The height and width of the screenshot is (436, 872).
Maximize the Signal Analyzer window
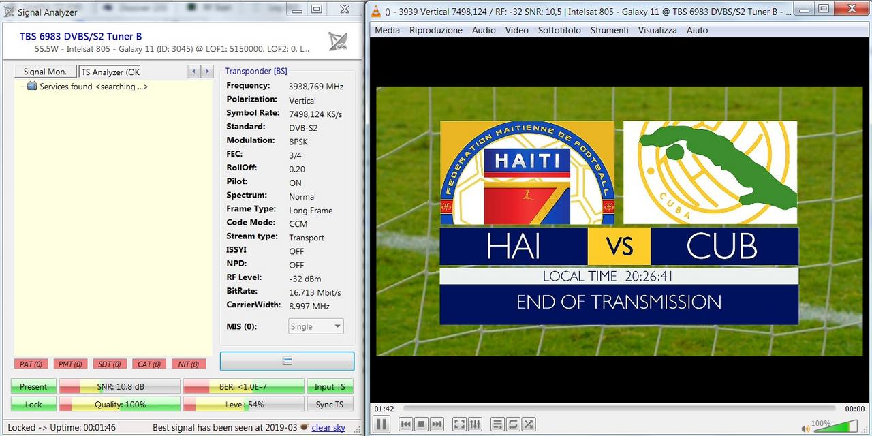click(x=316, y=9)
